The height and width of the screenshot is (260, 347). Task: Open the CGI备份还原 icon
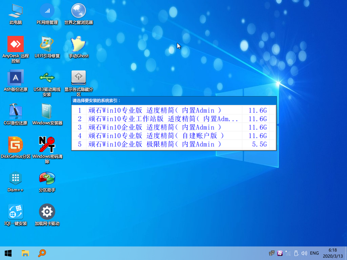16,111
